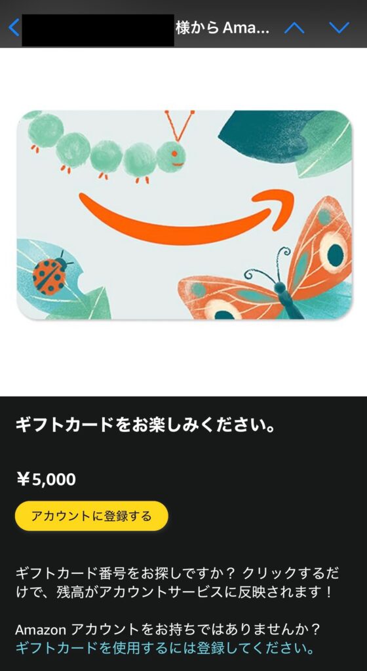Go back using the blue left chevron
The width and height of the screenshot is (367, 671).
point(14,28)
